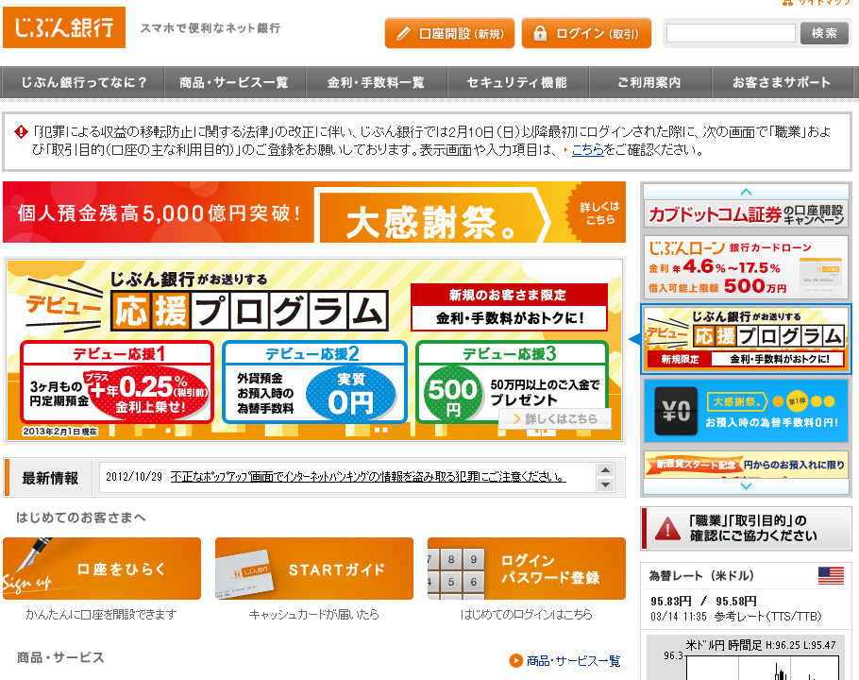Click the こちら link in the notice
Screen dimensions: 859x680
pos(587,149)
